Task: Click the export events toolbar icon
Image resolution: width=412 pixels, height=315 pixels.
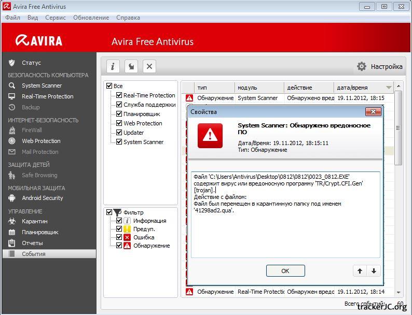Action: (x=131, y=66)
